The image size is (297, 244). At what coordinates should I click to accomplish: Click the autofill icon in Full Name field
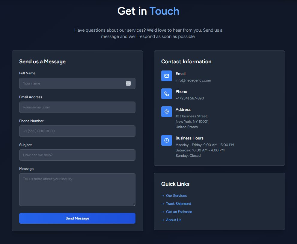(128, 83)
